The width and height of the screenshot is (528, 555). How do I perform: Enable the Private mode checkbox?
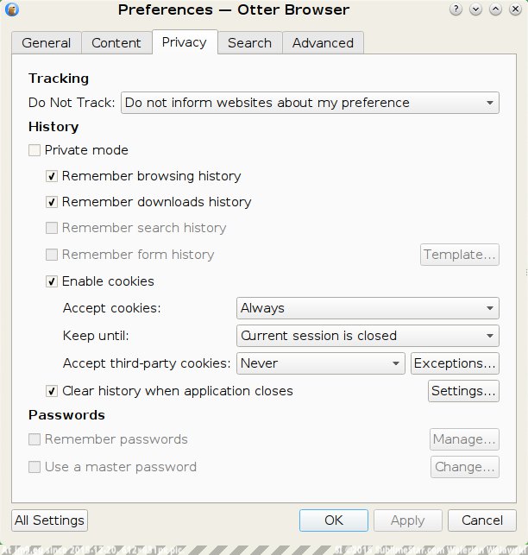click(x=35, y=150)
